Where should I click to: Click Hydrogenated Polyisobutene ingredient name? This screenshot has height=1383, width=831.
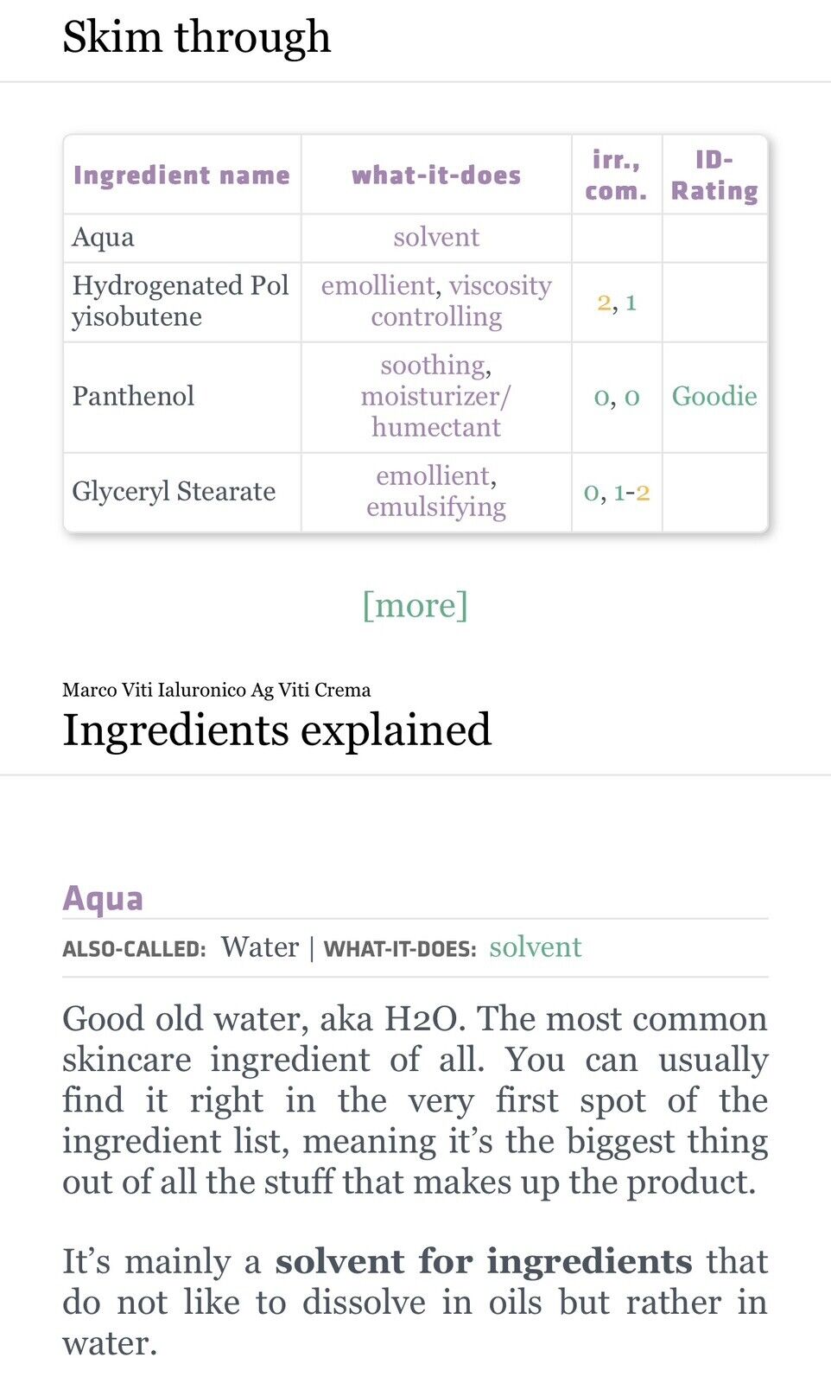point(180,301)
